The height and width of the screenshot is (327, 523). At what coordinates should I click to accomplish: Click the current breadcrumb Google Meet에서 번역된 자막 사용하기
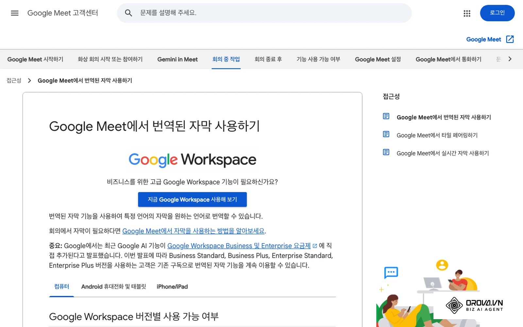[85, 80]
